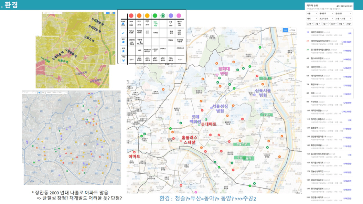Open the 20일 end day dropdown
The height and width of the screenshot is (204, 363).
coord(349,24)
